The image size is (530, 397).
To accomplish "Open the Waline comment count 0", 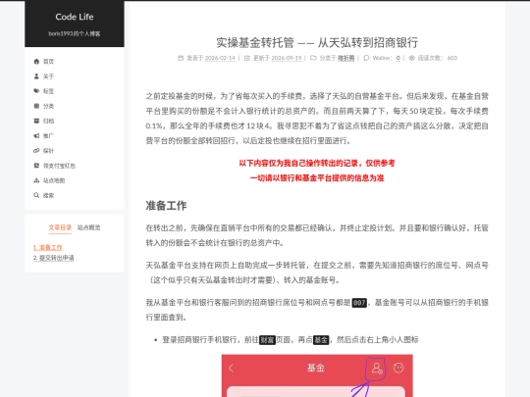I will coord(398,58).
